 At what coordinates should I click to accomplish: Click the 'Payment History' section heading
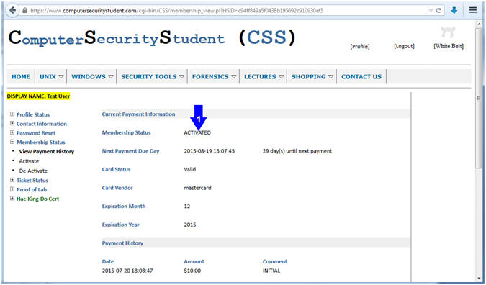click(x=122, y=243)
